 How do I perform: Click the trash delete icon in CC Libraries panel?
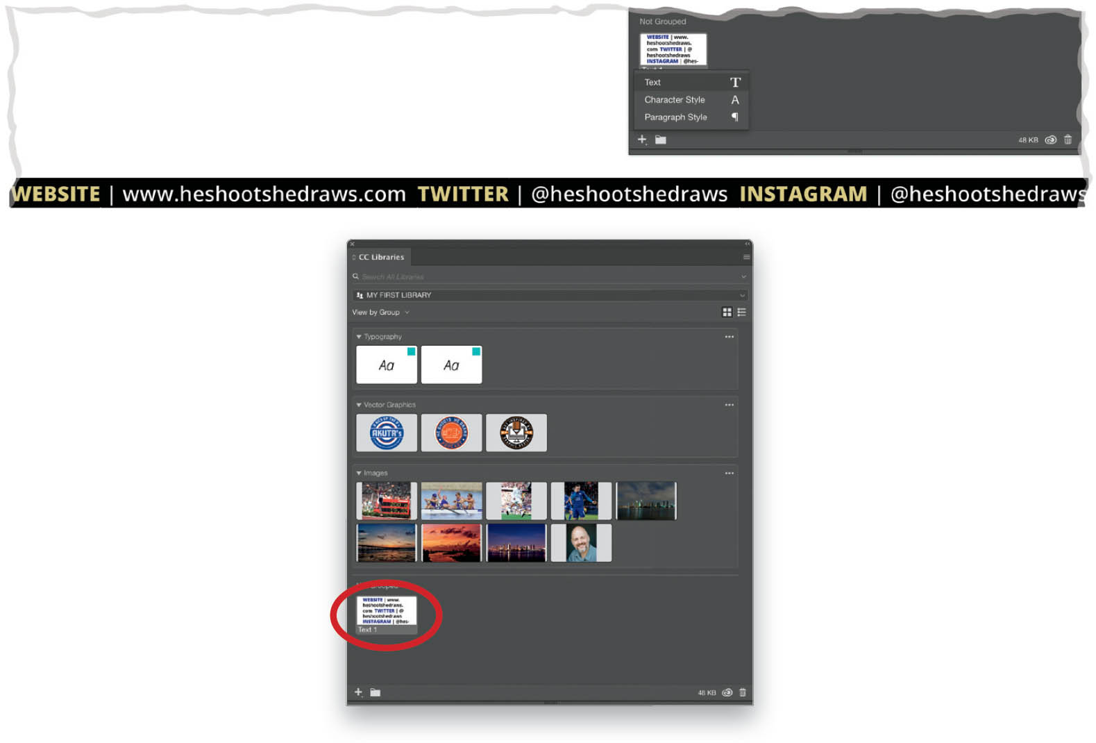point(743,692)
